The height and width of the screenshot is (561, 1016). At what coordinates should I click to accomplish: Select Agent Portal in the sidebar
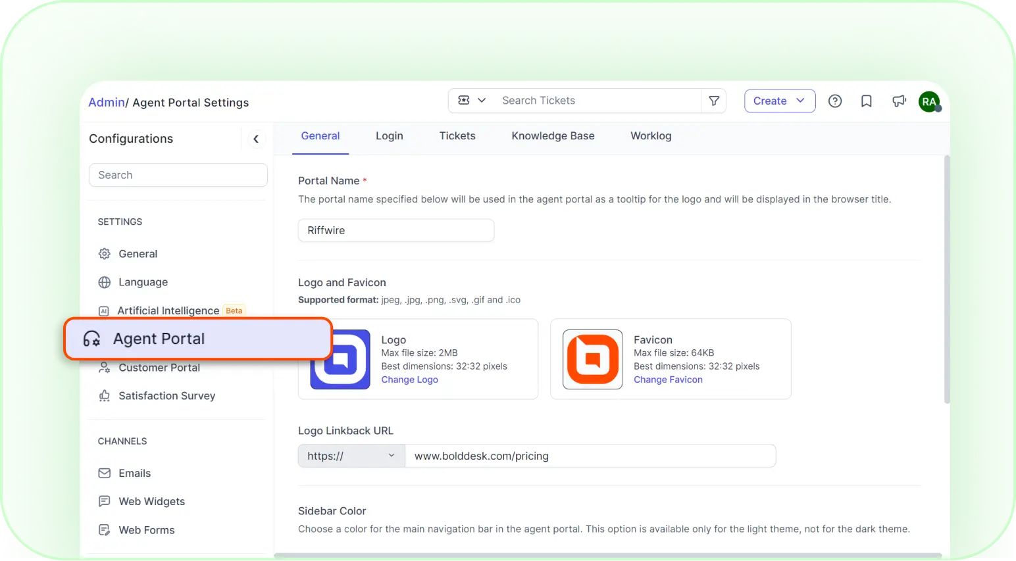(x=197, y=339)
